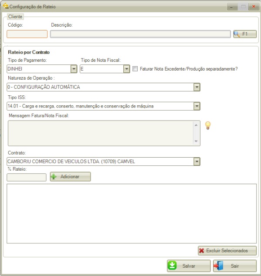Image resolution: width=261 pixels, height=276 pixels.
Task: Expand the Contrato dropdown
Action: click(197, 162)
